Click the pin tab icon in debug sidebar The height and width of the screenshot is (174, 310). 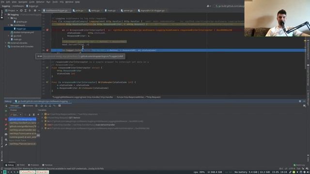pyautogui.click(x=6, y=145)
